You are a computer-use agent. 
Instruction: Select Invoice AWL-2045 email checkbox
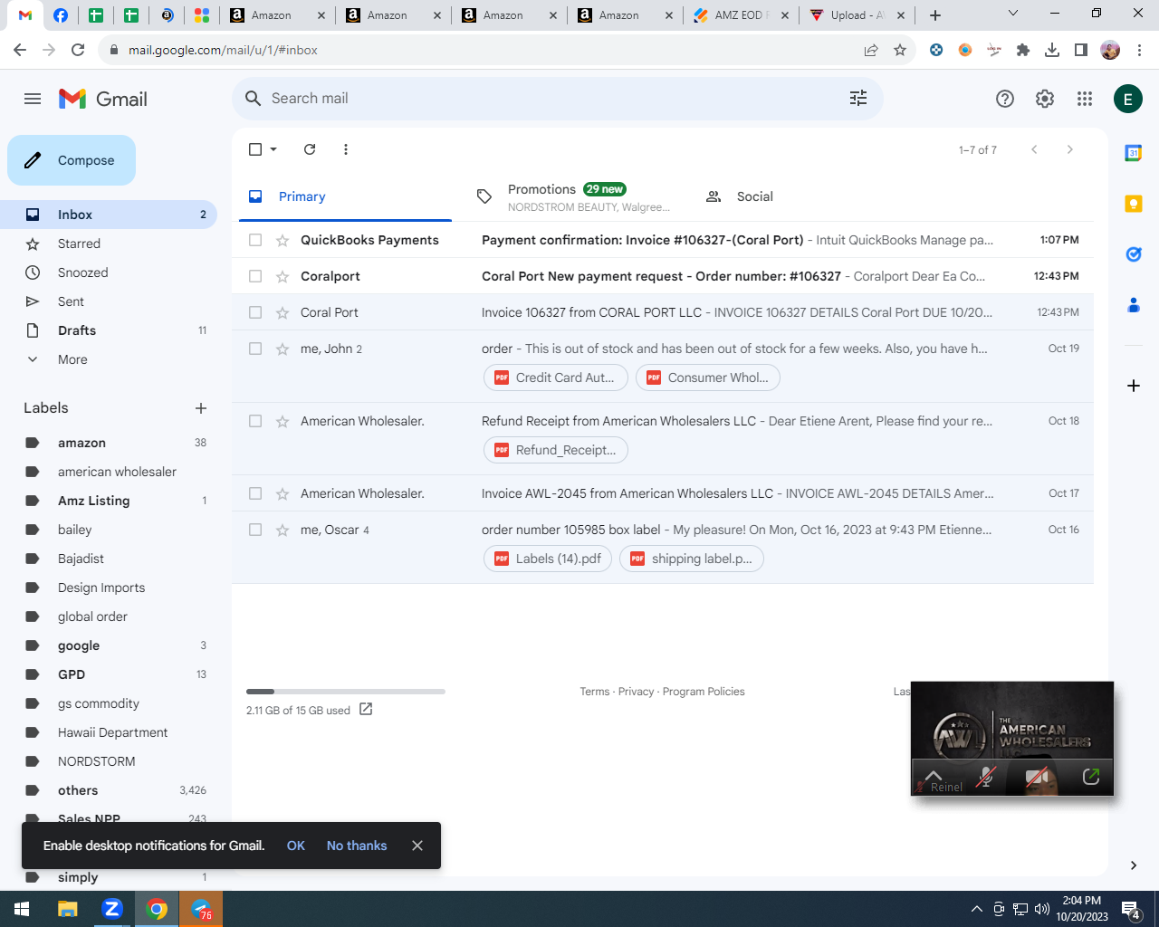255,493
